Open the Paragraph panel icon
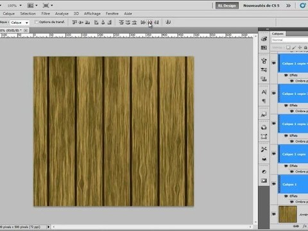Screen dimensions: 308x231 (264, 101)
